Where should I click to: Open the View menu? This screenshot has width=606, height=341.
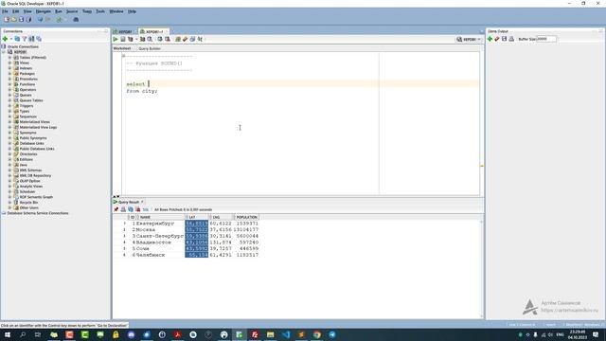pyautogui.click(x=27, y=11)
